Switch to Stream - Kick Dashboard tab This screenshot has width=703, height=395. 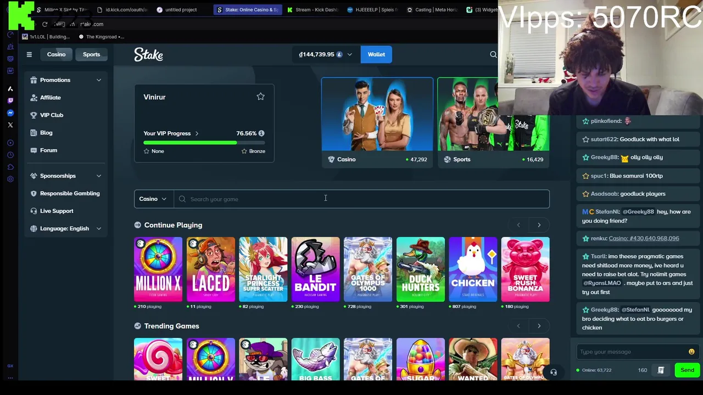point(312,9)
